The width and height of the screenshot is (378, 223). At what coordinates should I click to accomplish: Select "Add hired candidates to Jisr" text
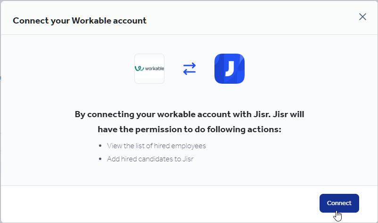[x=150, y=159]
